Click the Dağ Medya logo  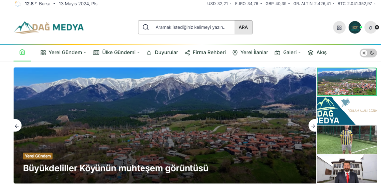[49, 27]
